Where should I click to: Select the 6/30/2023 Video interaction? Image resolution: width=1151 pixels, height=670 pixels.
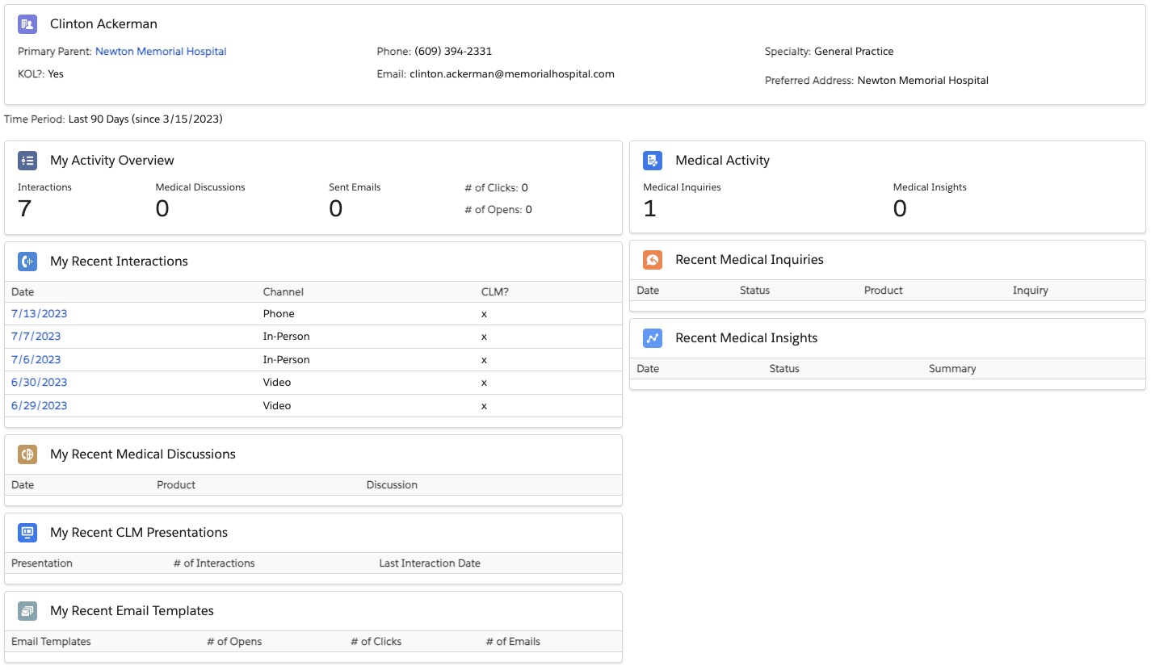click(40, 383)
